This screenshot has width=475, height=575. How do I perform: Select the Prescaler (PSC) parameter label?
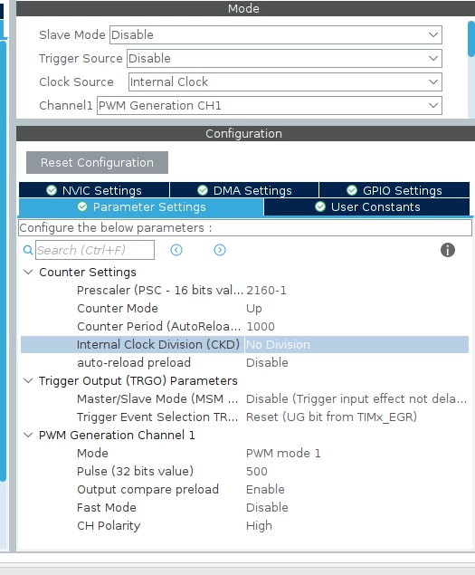coord(160,291)
